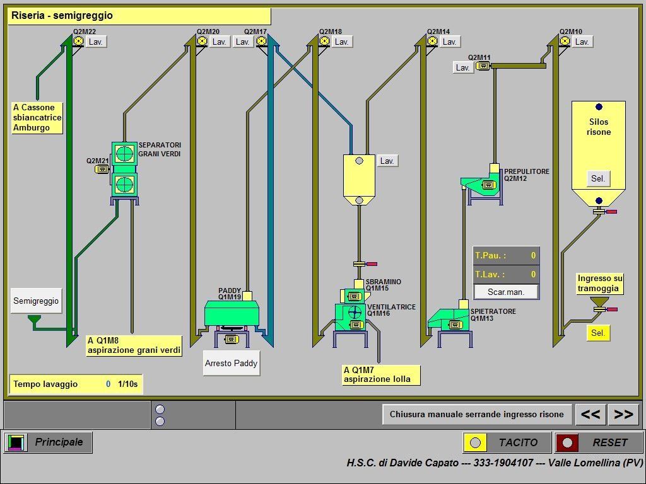
Task: Click the upper green grain separator drum
Action: pos(124,154)
